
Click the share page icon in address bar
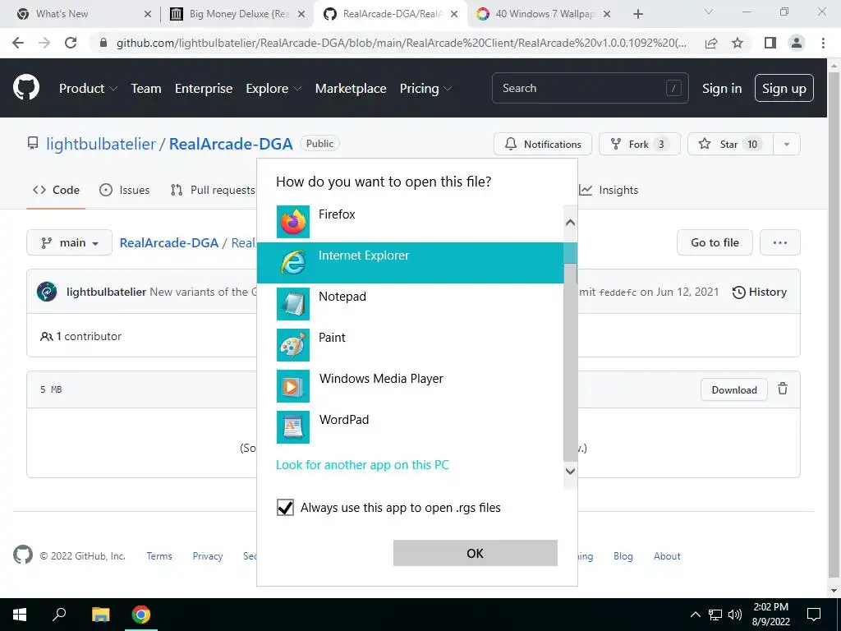point(711,43)
